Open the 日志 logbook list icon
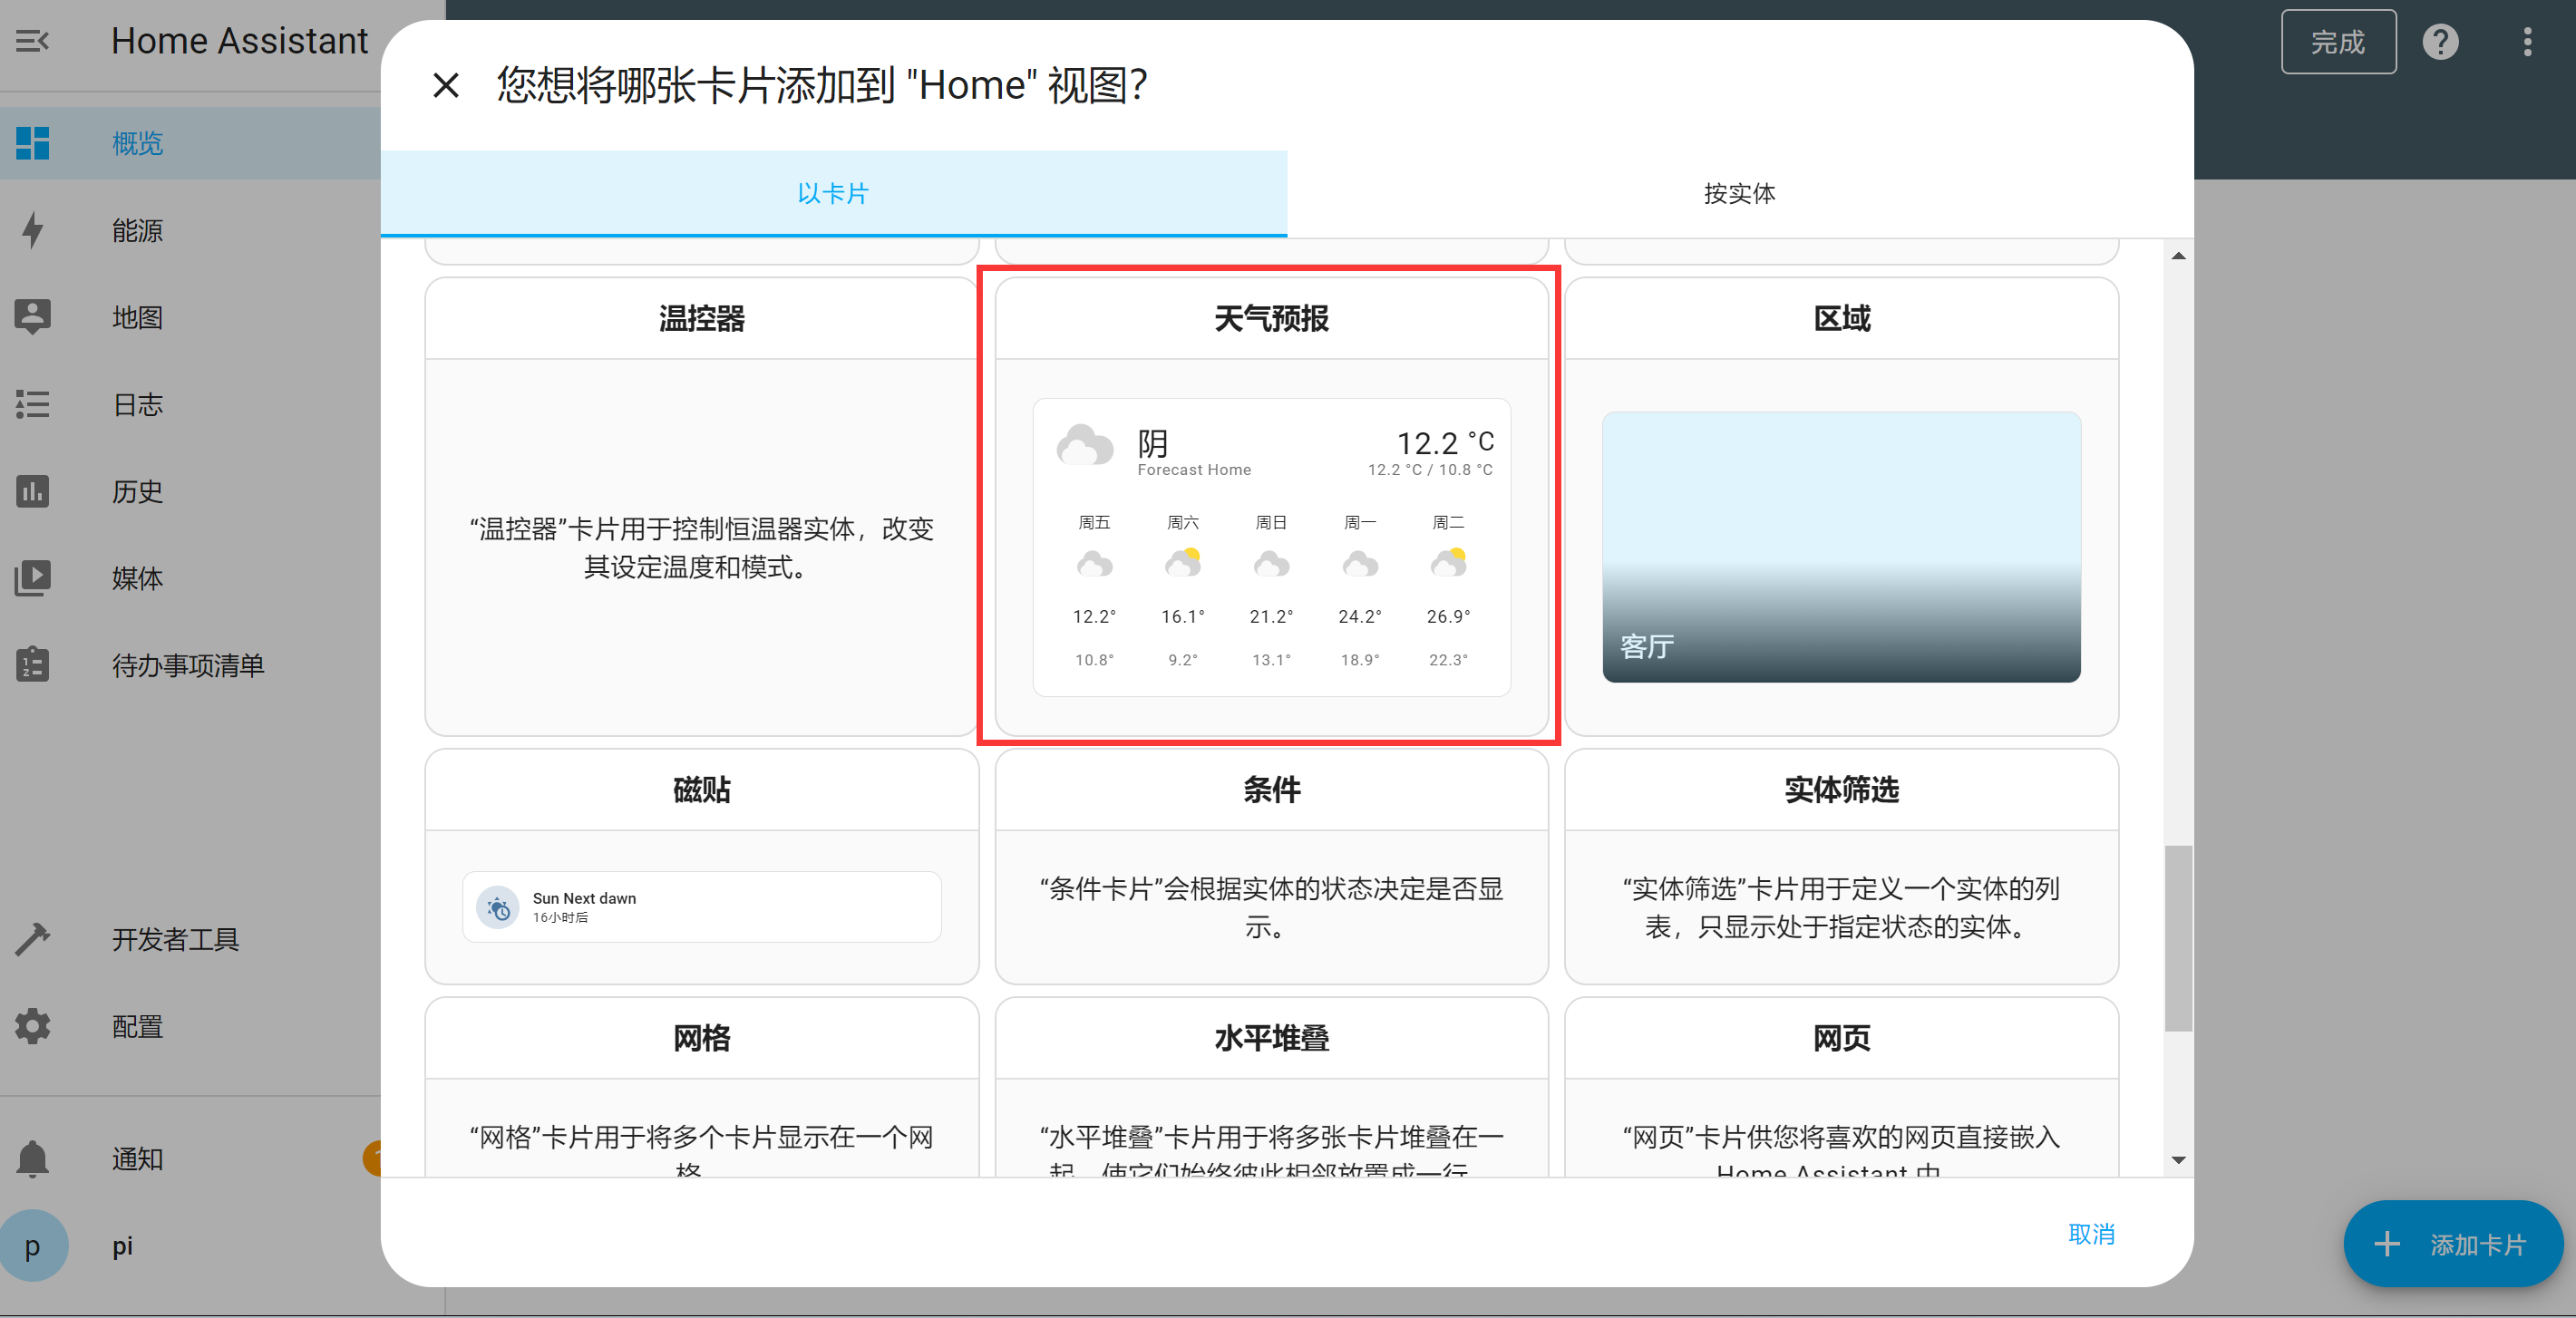Viewport: 2576px width, 1318px height. click(x=32, y=404)
